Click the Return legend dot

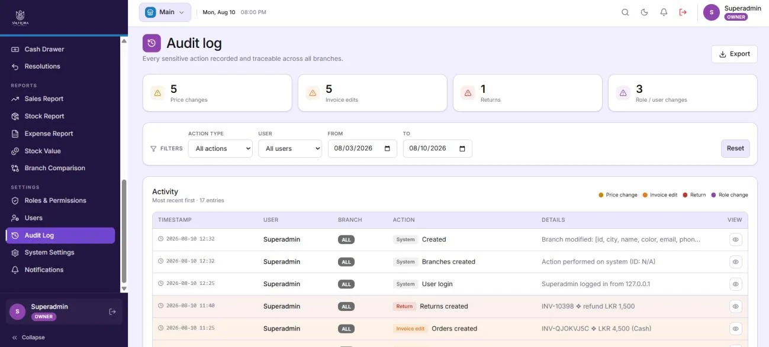(685, 194)
